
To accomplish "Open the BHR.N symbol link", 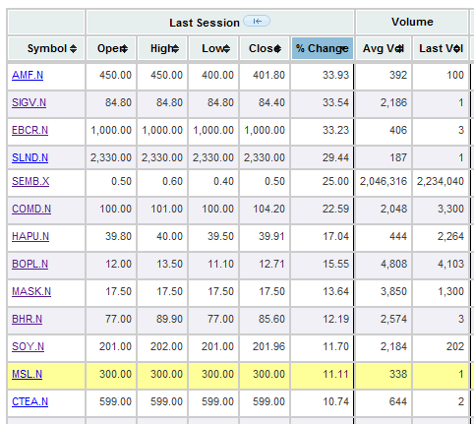I will [x=27, y=319].
